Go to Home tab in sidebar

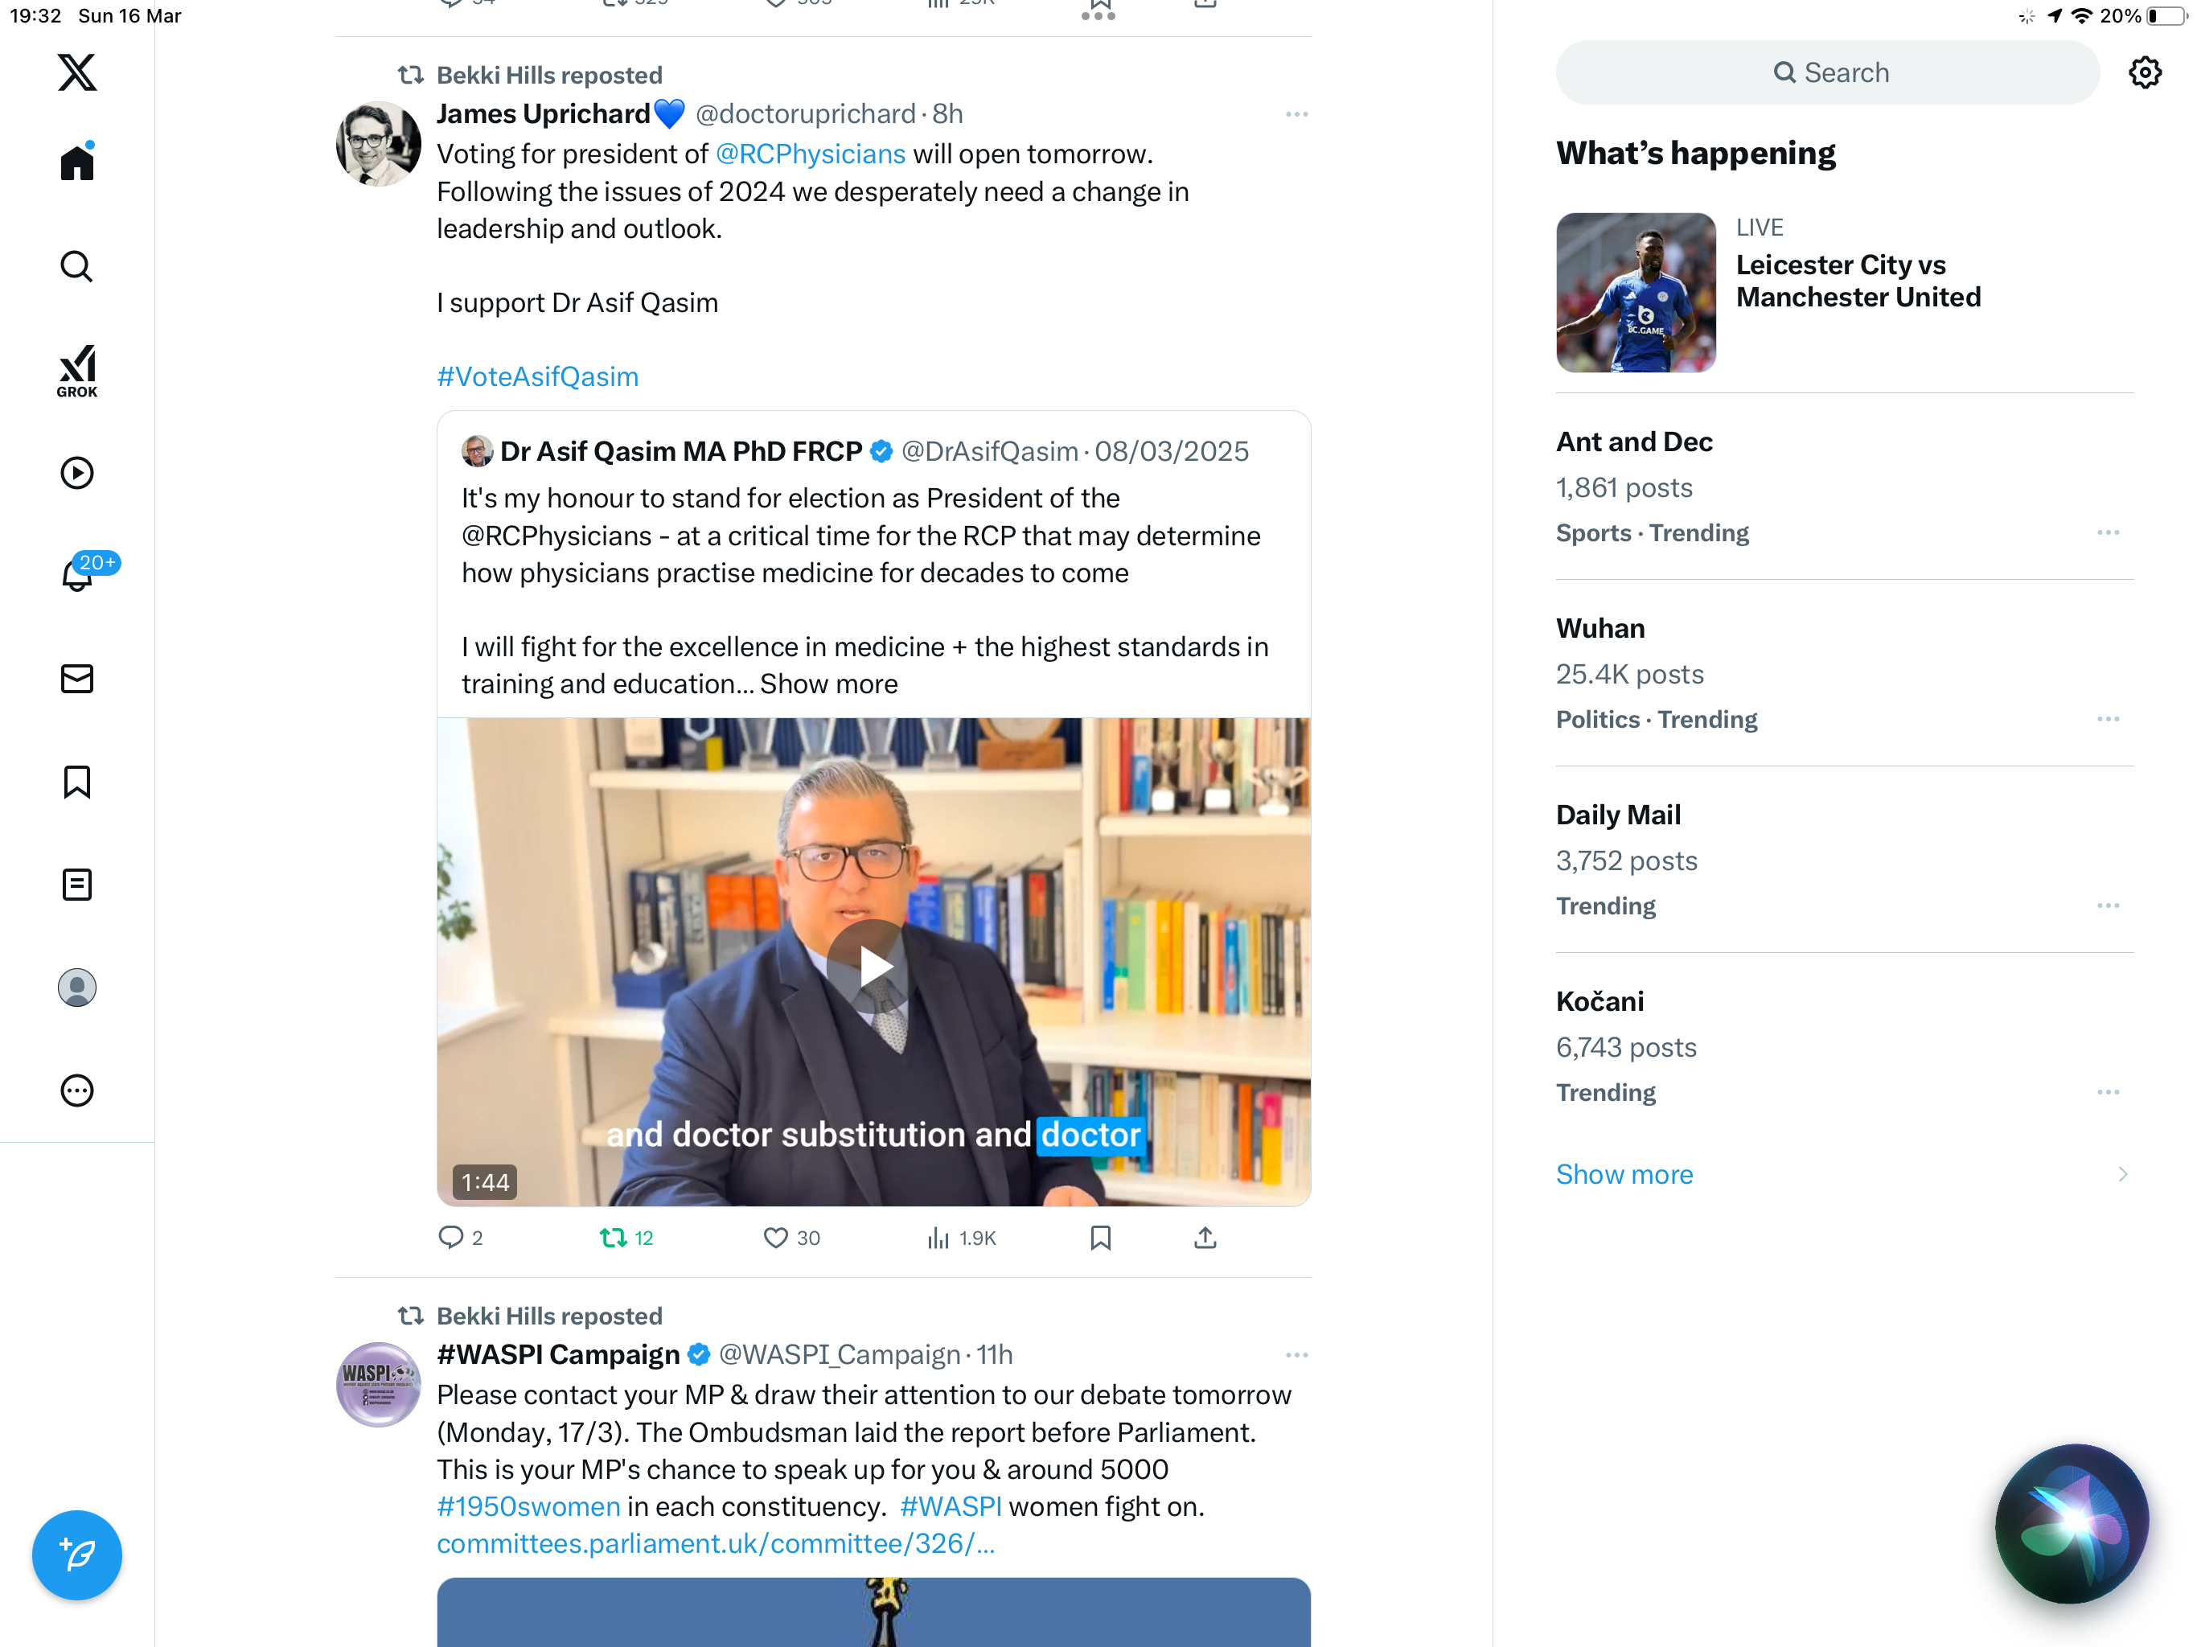click(76, 162)
